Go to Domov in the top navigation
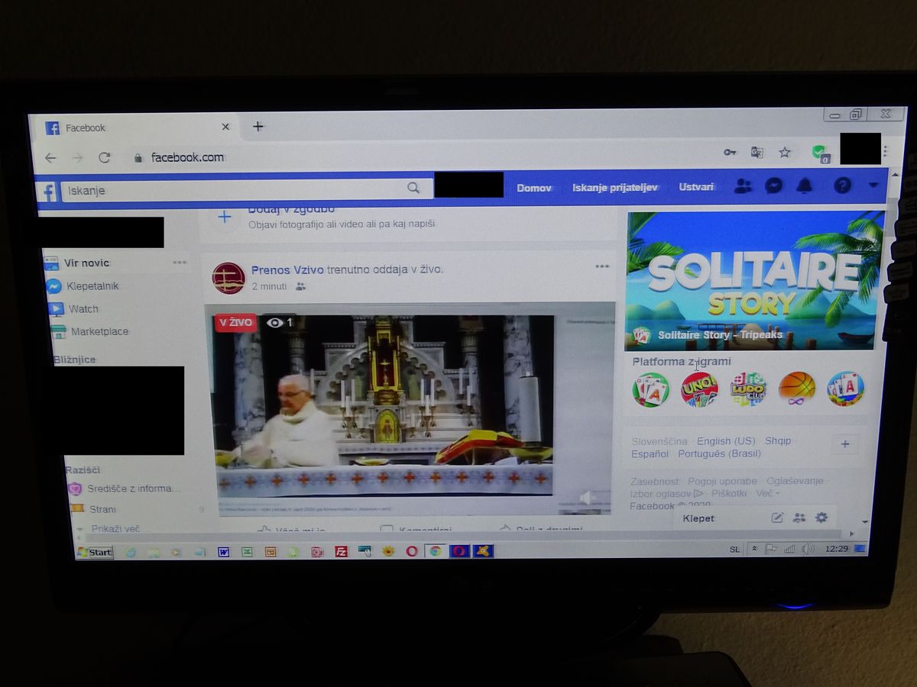This screenshot has width=917, height=687. pos(533,188)
